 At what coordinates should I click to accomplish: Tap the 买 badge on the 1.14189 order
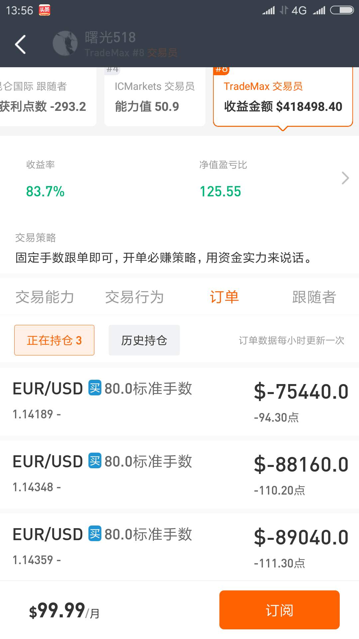point(95,388)
